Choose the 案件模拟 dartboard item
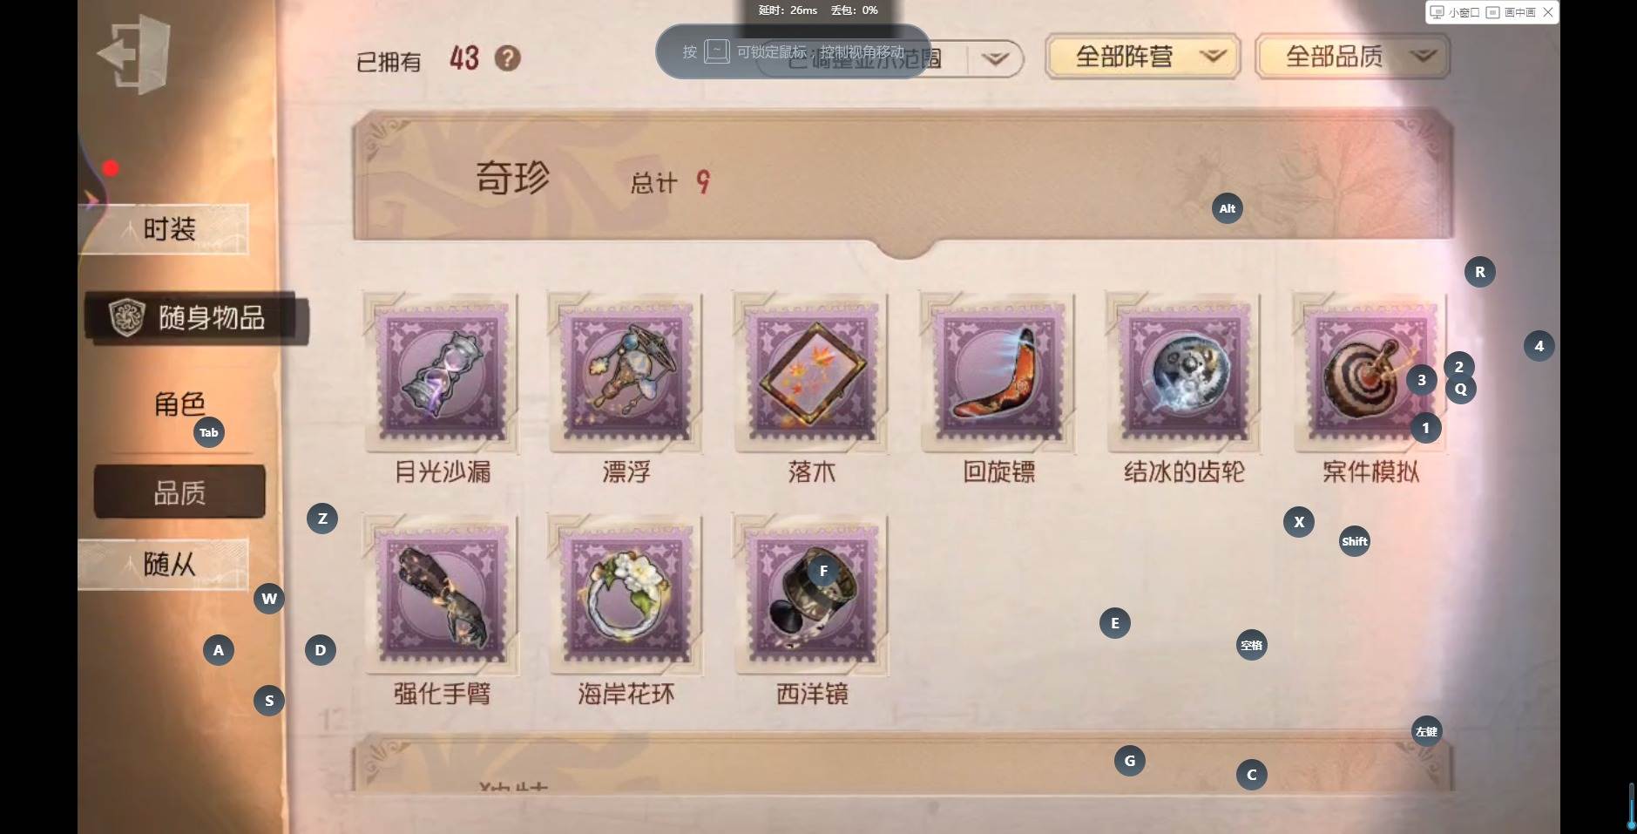Screen dimensions: 1637x834 click(1370, 372)
